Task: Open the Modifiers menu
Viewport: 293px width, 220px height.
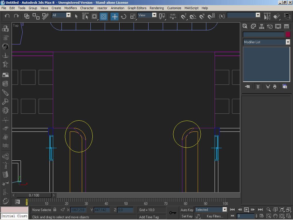Action: pos(70,8)
